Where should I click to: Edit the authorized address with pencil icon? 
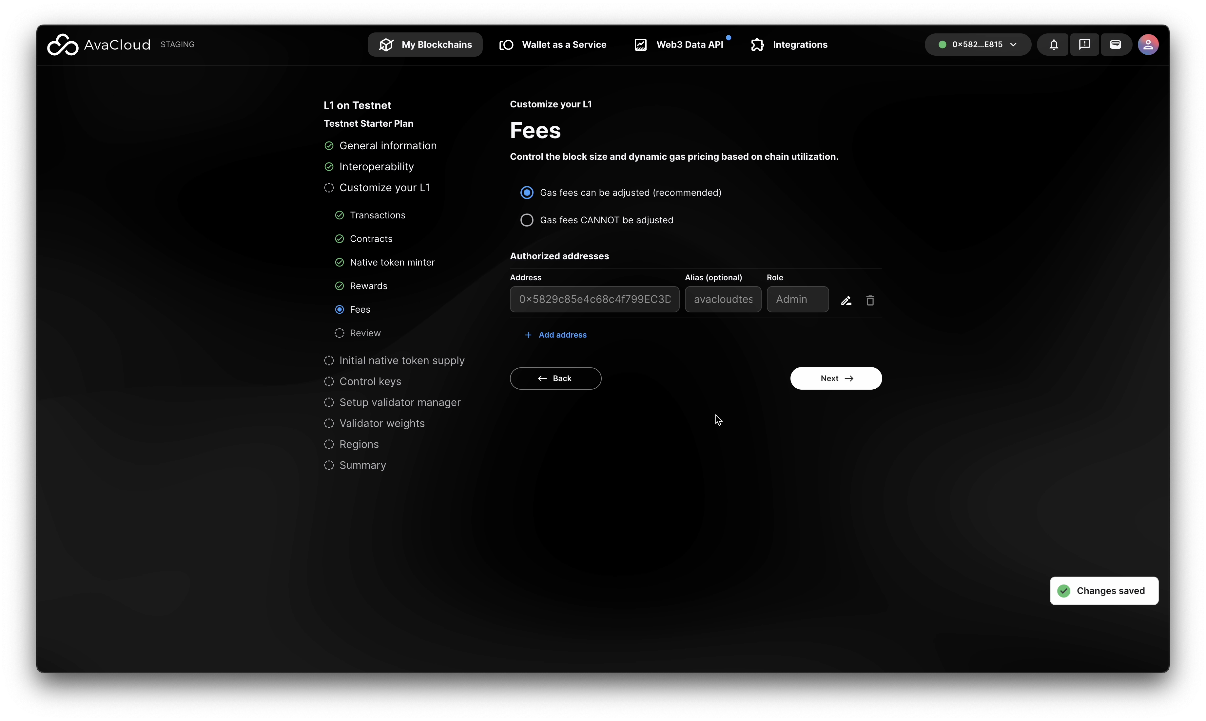(846, 301)
